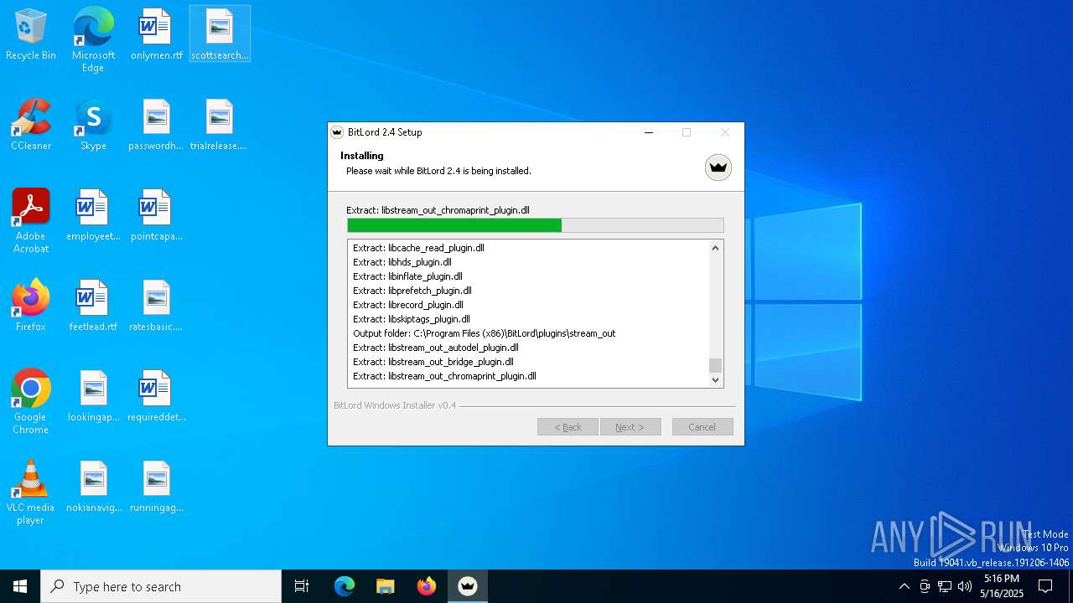Open File Explorer from the taskbar
This screenshot has height=603, width=1073.
coord(386,586)
